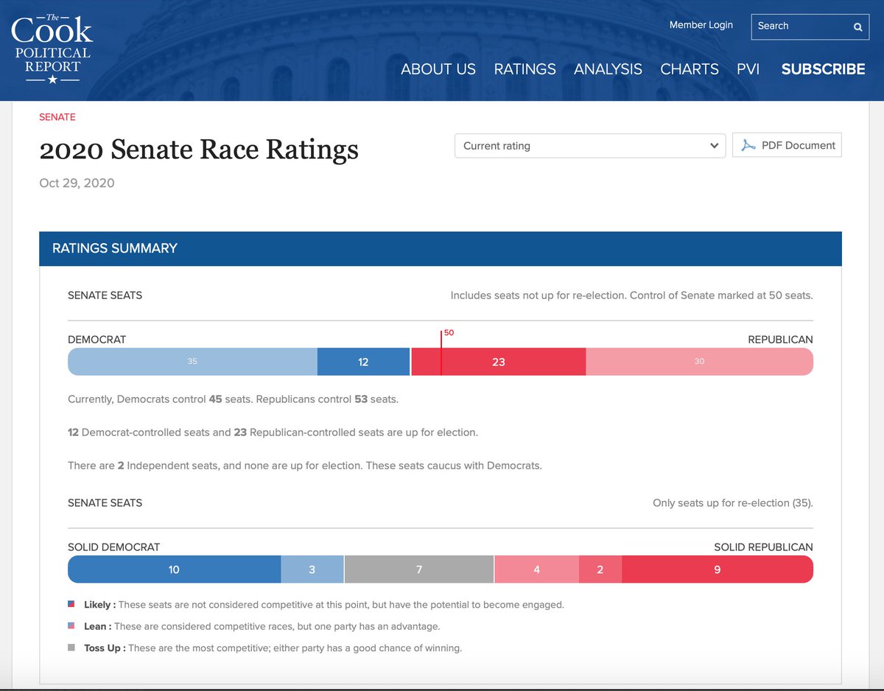
Task: Click the gray Toss Up 7-seat segment
Action: (x=419, y=569)
